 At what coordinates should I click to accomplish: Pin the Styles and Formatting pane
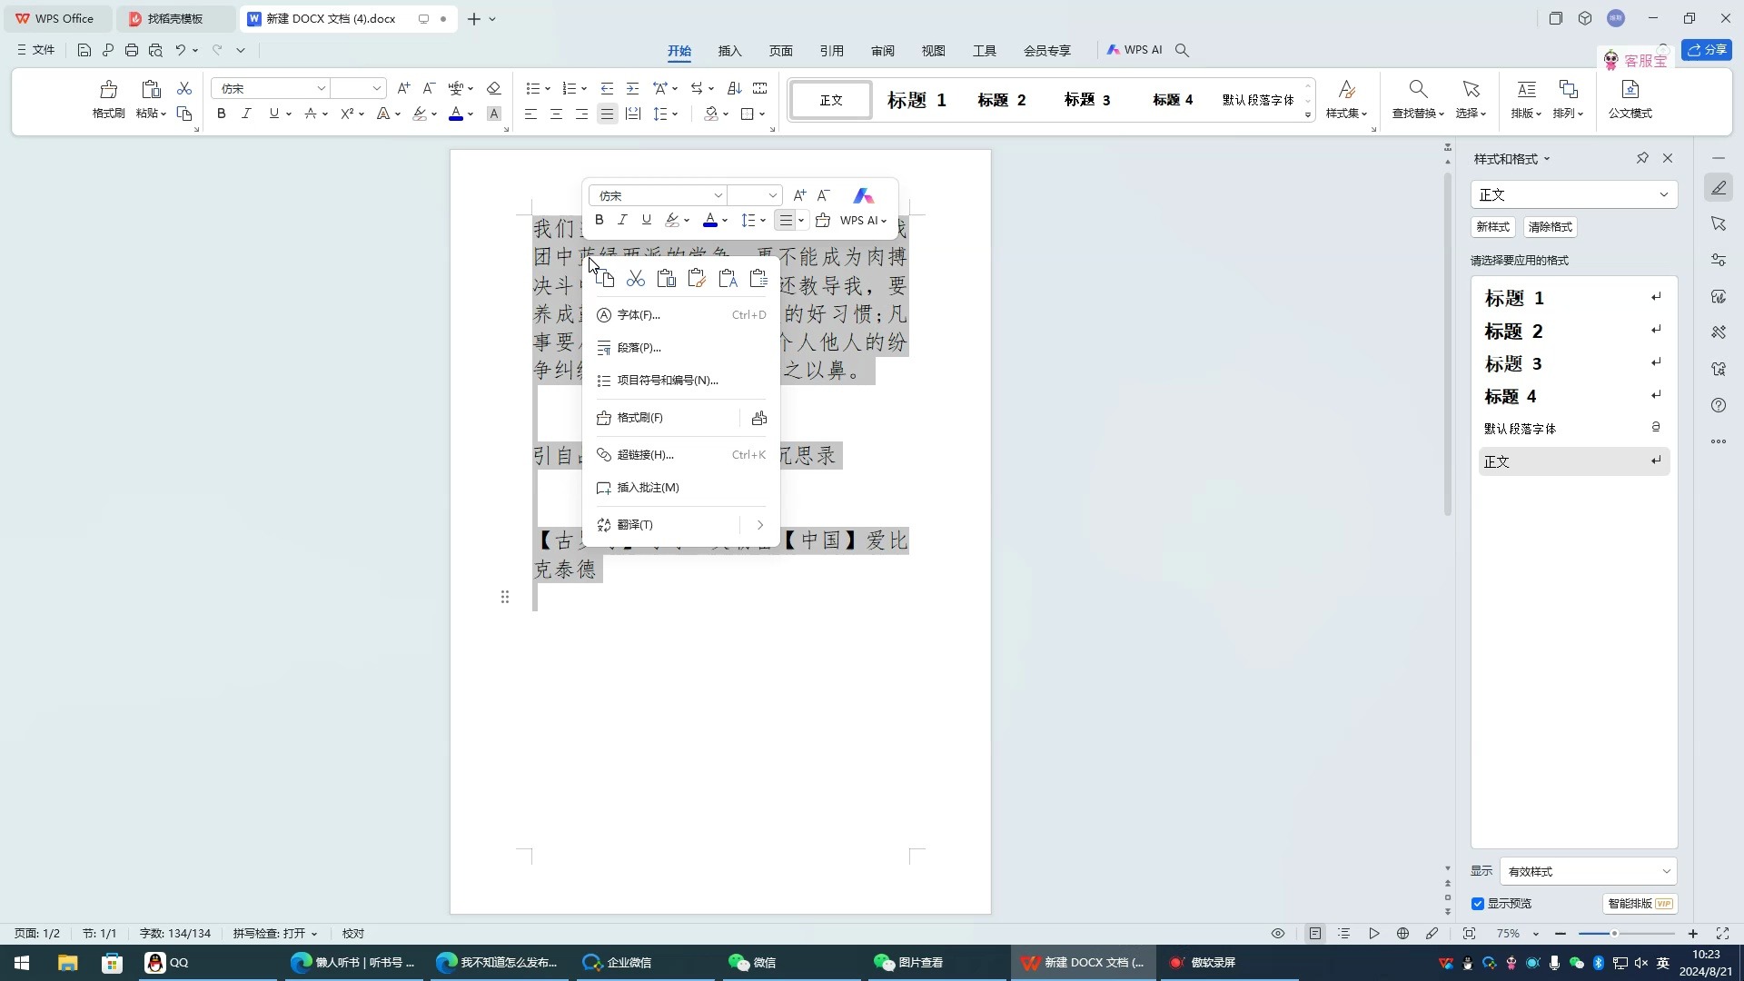point(1642,158)
